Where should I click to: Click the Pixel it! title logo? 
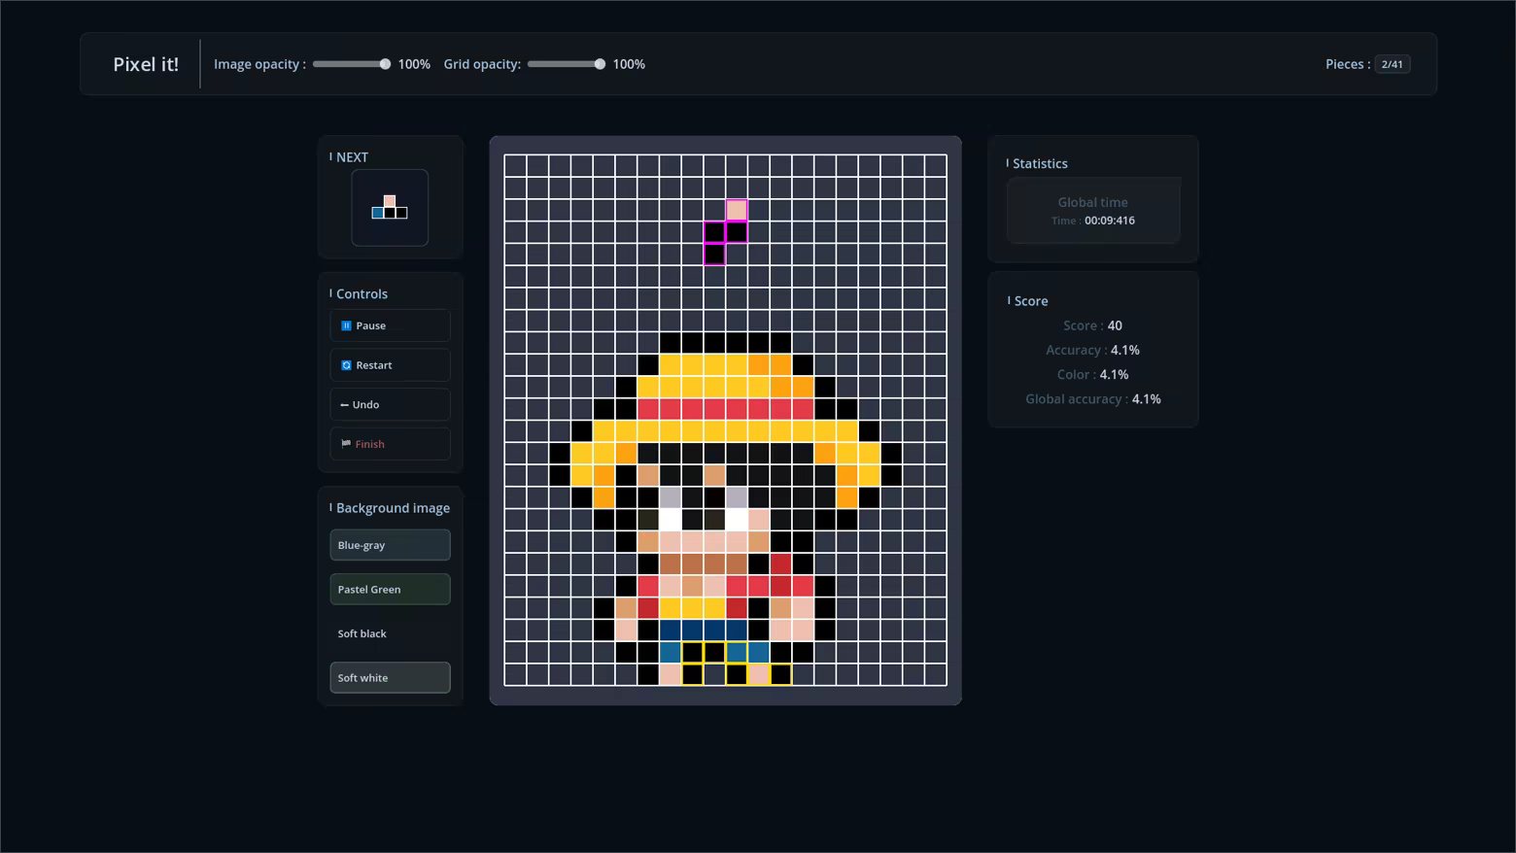click(x=146, y=64)
